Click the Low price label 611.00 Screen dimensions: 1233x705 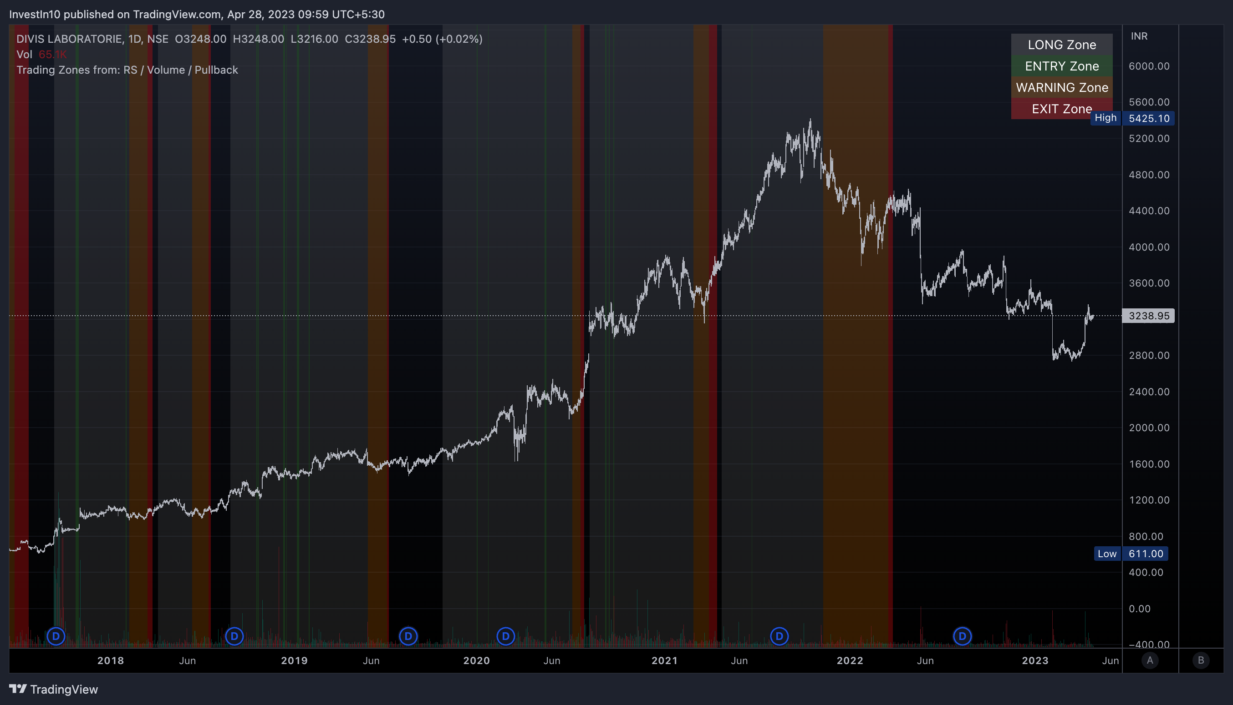(x=1145, y=554)
